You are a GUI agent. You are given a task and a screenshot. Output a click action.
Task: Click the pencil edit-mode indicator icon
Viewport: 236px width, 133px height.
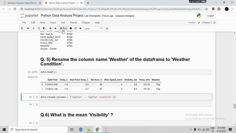click(199, 23)
